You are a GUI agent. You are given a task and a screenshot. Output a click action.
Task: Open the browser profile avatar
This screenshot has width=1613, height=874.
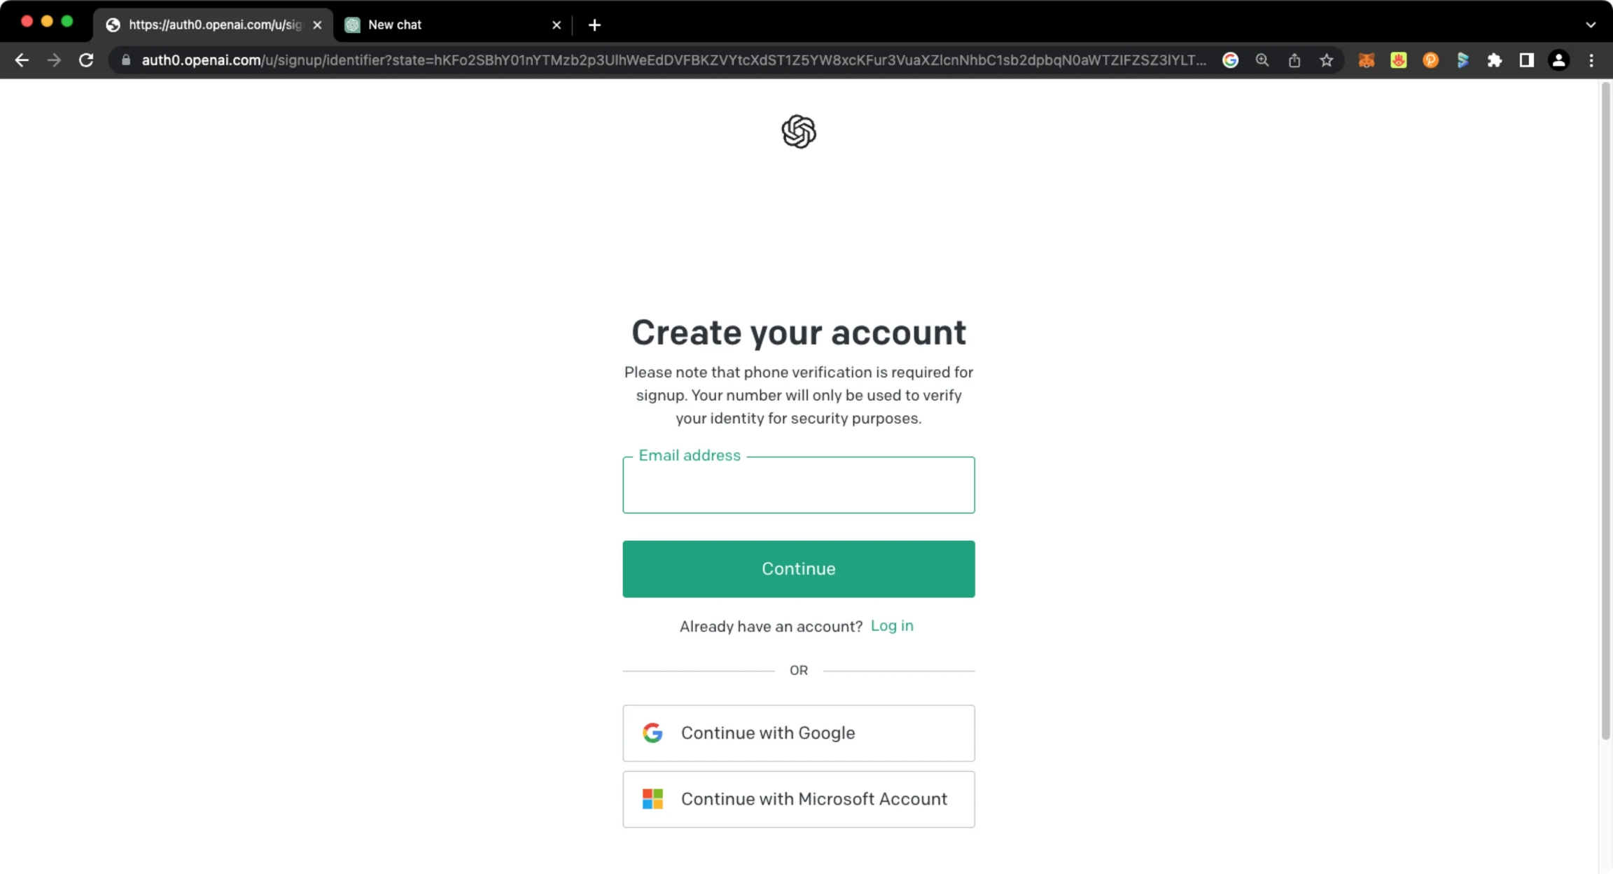(1558, 60)
